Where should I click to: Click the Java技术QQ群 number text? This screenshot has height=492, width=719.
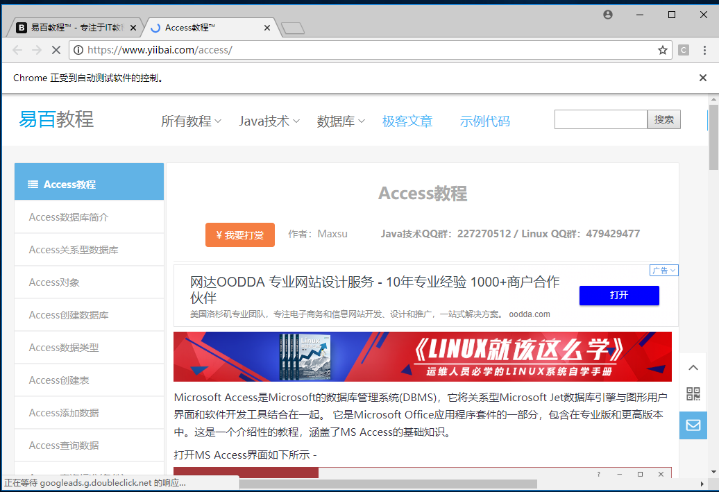(446, 234)
